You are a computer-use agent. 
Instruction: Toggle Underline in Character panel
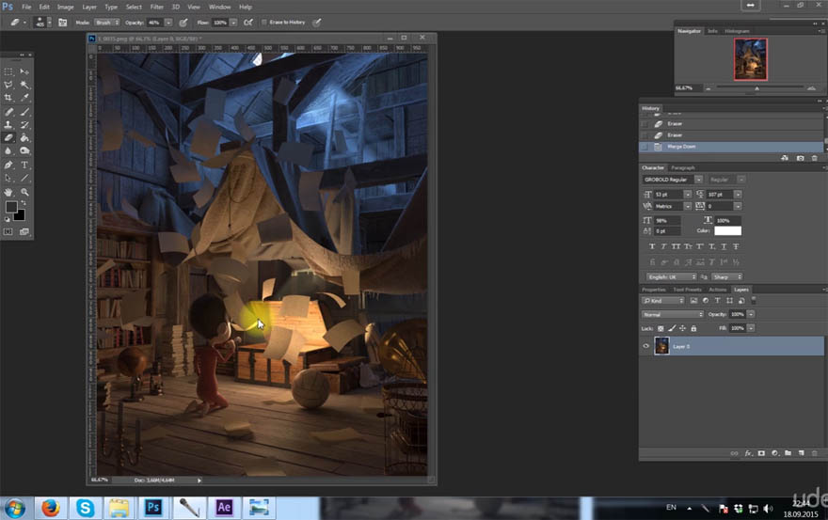tap(724, 246)
